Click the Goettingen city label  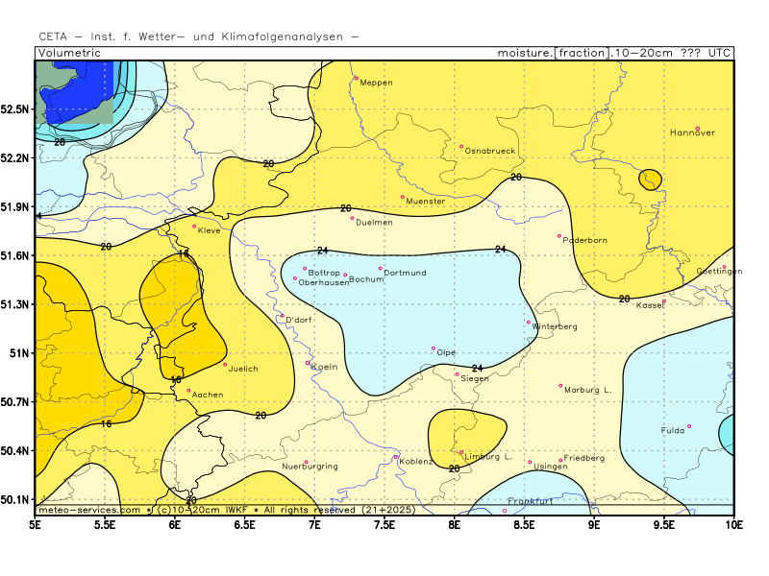point(719,272)
